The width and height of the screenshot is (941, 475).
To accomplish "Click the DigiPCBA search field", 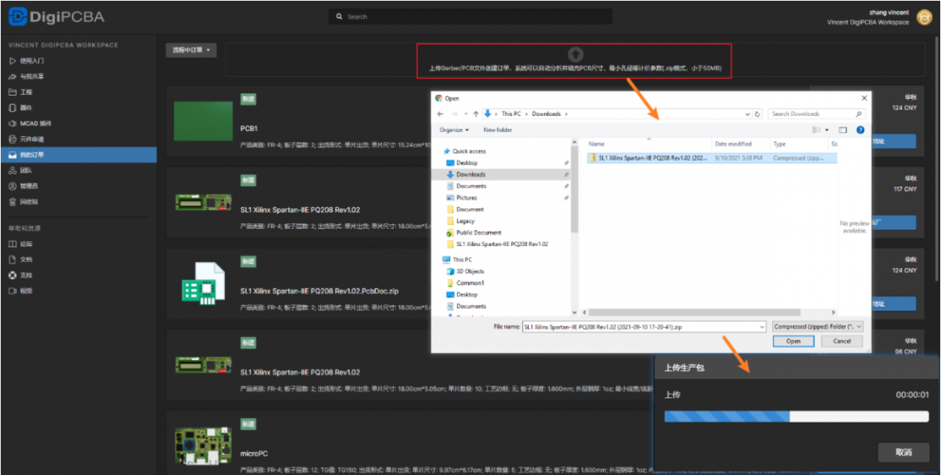I will pos(470,16).
